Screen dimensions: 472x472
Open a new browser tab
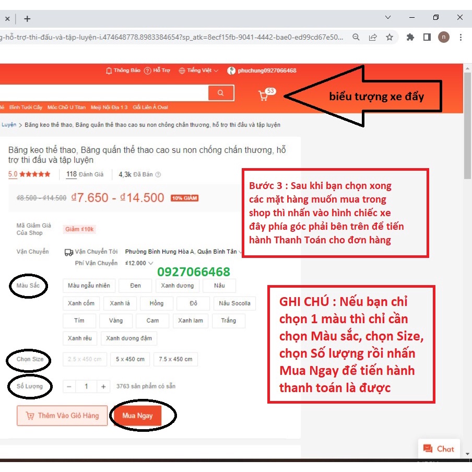pos(27,18)
